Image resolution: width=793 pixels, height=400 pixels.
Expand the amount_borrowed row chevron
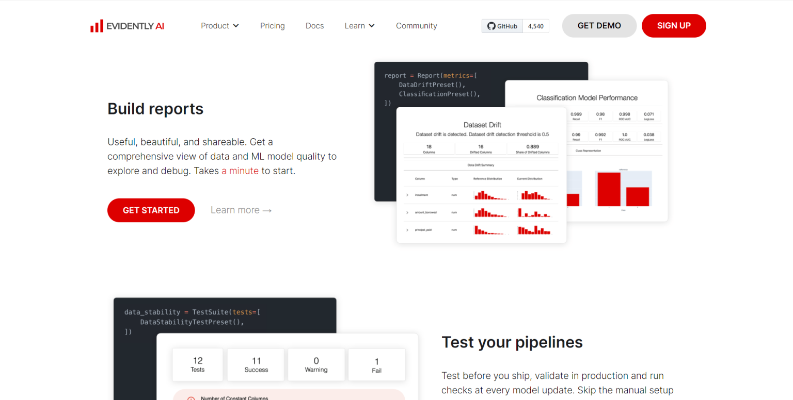(407, 212)
